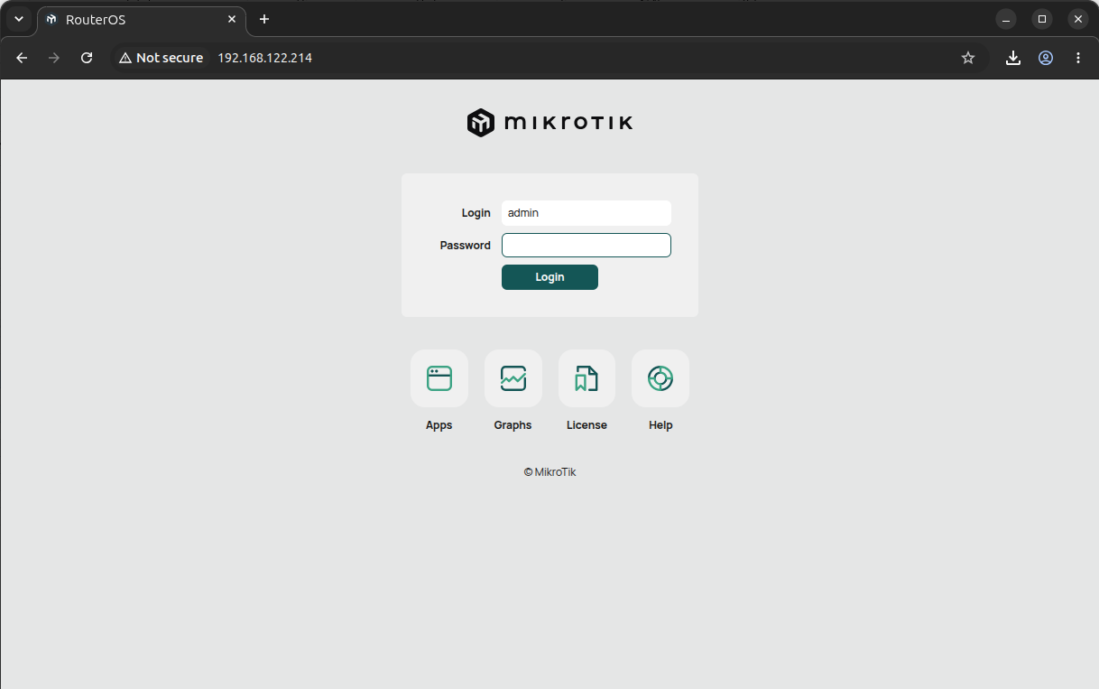Open the Apps icon tile

pos(439,378)
